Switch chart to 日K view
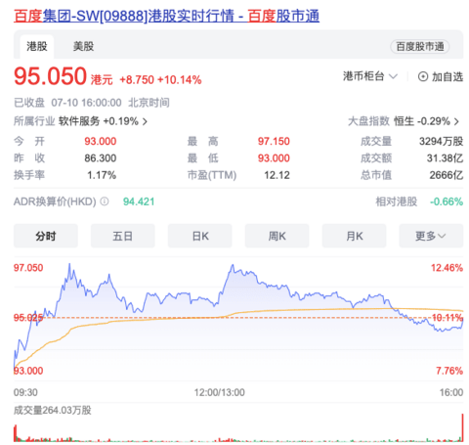The image size is (469, 445). click(x=200, y=236)
